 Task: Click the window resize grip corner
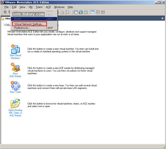(164, 147)
